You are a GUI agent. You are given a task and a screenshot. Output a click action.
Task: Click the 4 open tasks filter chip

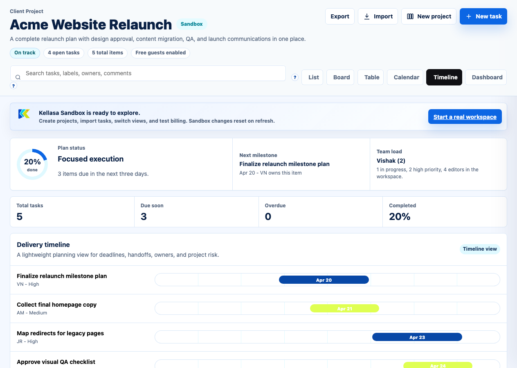(x=64, y=53)
